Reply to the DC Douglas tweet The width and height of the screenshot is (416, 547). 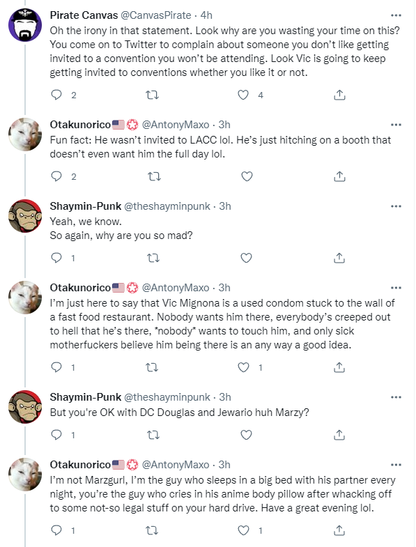point(56,435)
